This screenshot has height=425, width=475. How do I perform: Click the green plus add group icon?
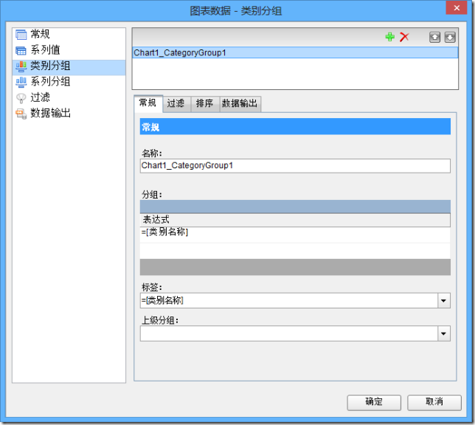tap(390, 37)
